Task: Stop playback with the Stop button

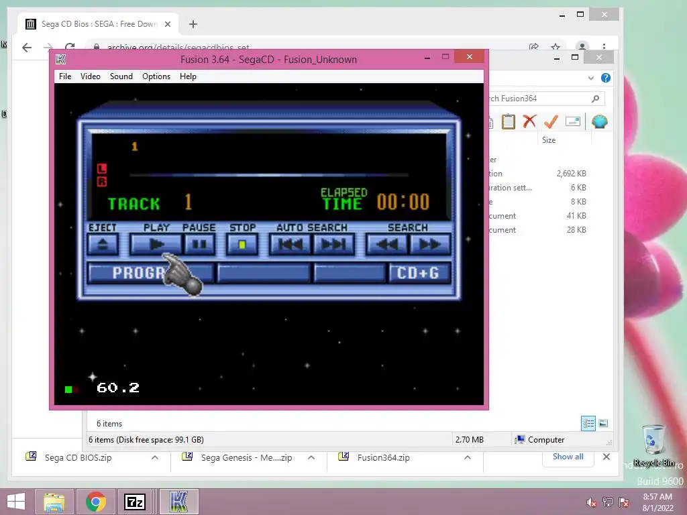Action: pos(242,244)
